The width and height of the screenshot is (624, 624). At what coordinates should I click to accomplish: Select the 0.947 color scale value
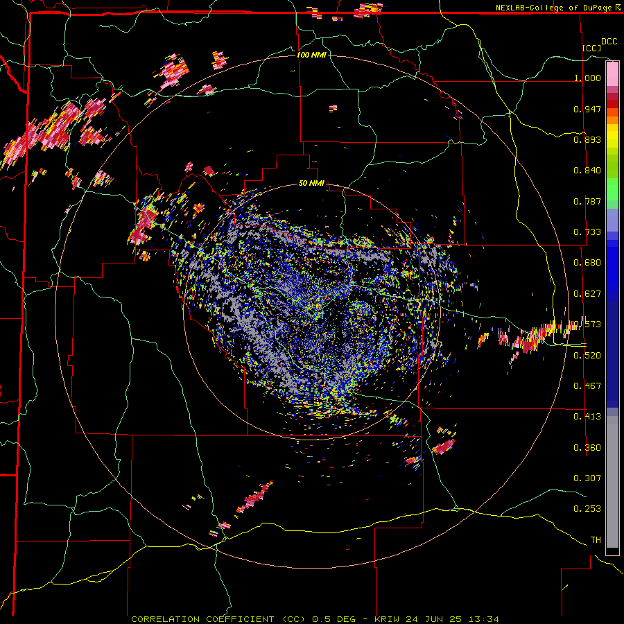point(587,109)
